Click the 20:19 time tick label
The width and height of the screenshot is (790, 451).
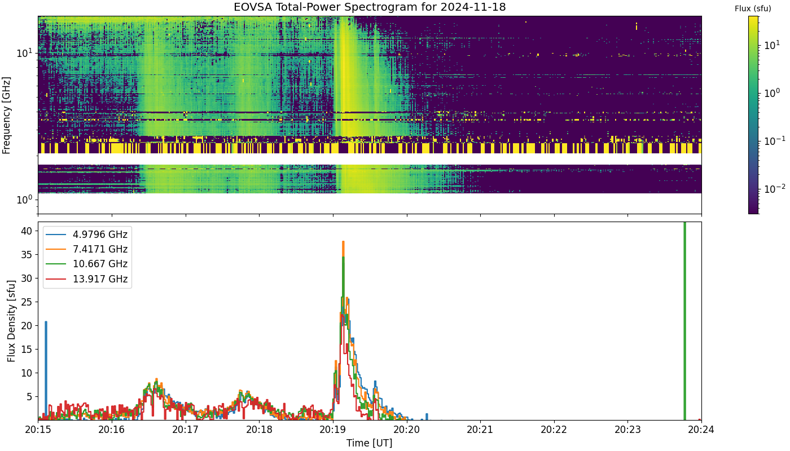pyautogui.click(x=333, y=430)
